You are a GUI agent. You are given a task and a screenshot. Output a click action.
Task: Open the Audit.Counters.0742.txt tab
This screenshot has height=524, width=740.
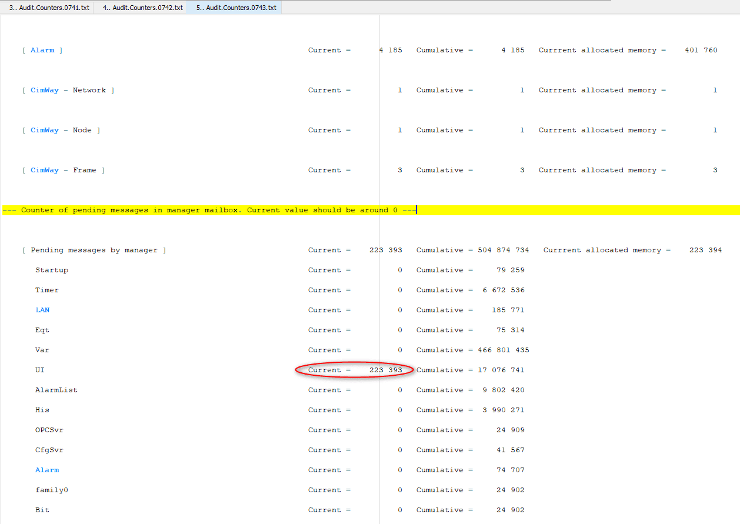[141, 8]
